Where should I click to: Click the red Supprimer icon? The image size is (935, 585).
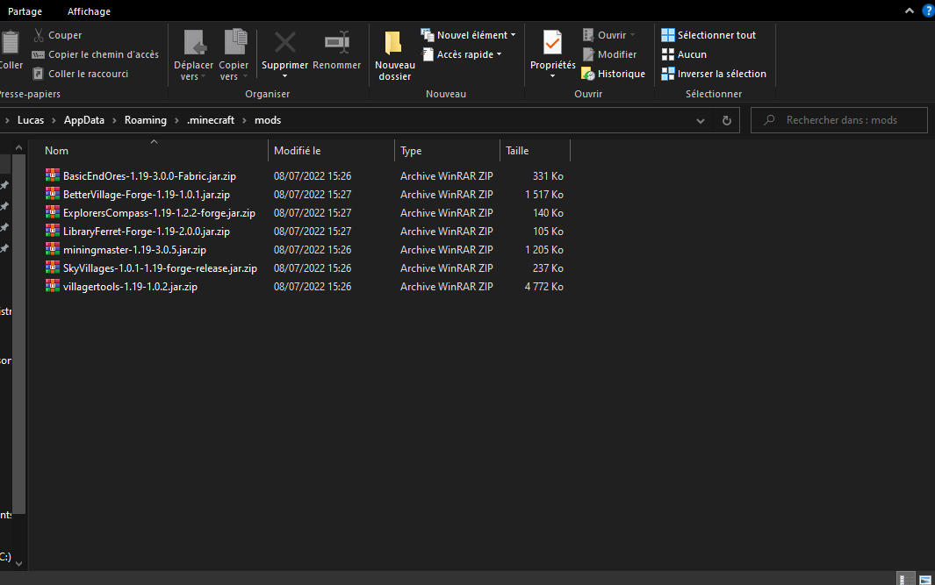click(285, 42)
